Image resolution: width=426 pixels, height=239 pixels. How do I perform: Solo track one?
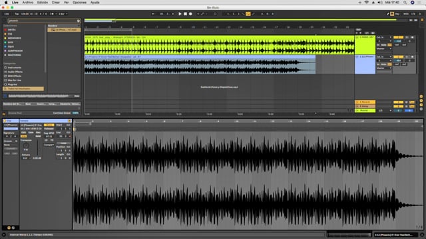coord(407,37)
